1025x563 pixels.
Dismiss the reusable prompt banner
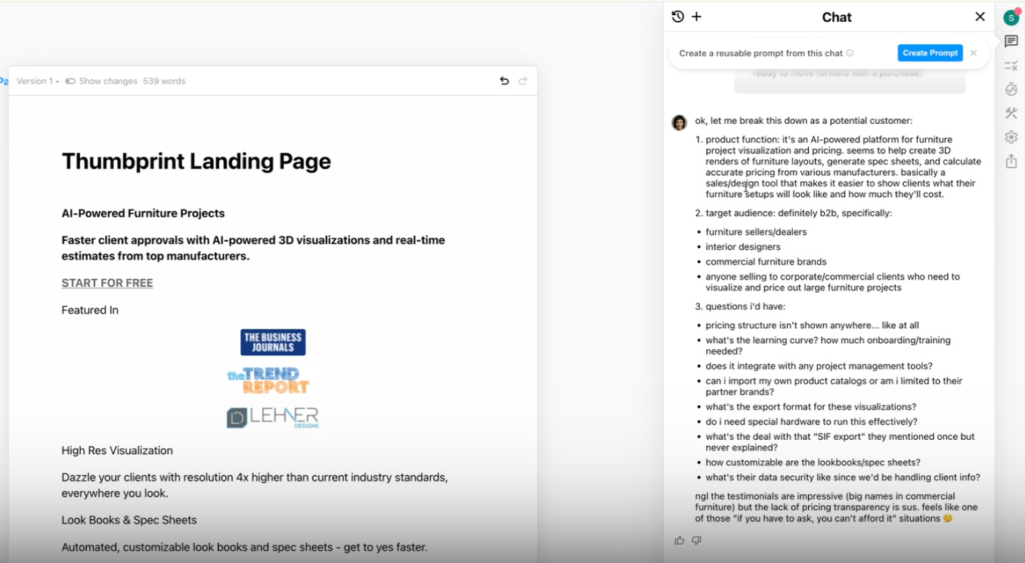click(x=974, y=53)
